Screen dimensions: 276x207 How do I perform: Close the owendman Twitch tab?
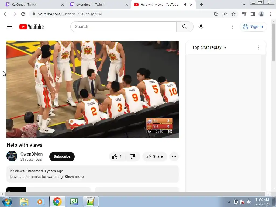127,5
